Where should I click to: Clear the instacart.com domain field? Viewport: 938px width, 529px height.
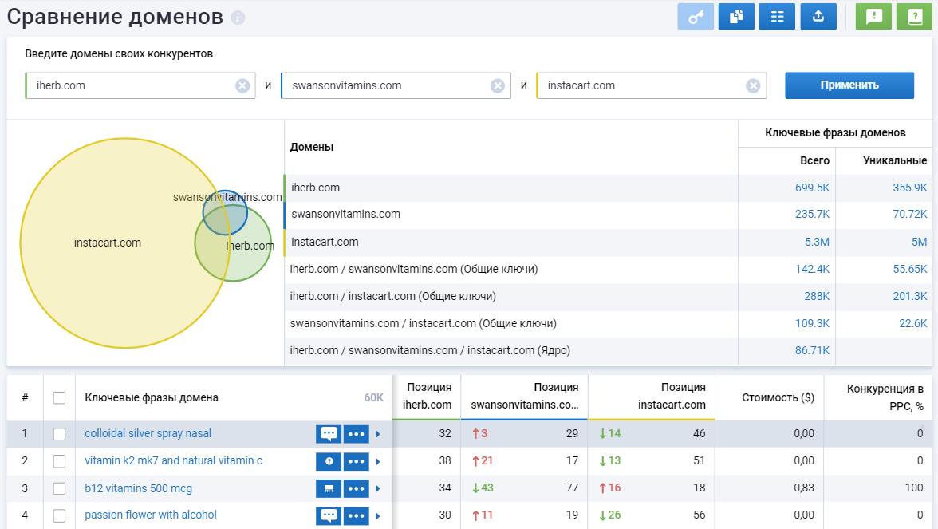coord(753,85)
